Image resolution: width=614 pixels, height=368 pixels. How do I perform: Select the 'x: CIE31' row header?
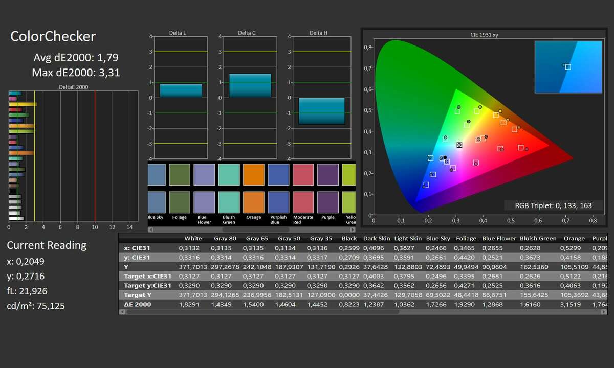(137, 248)
